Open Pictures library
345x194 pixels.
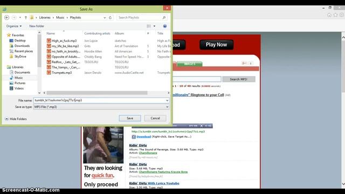click(20, 83)
